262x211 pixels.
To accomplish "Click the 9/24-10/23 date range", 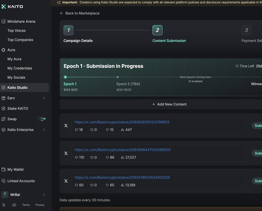I will point(124,90).
